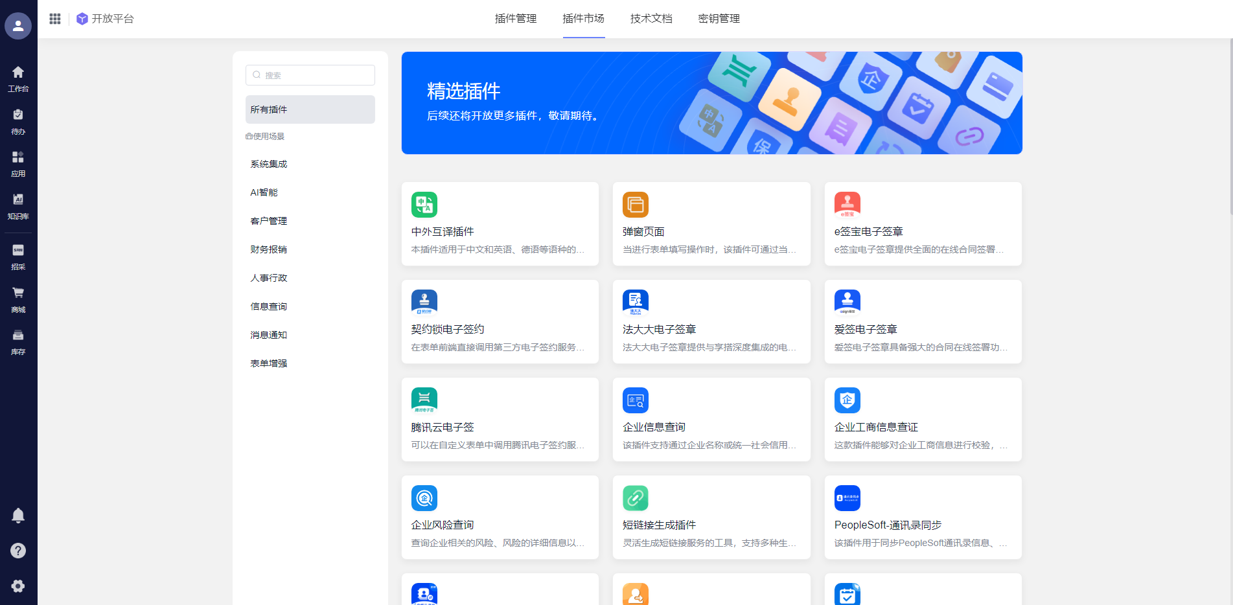Filter plugins by 财务报销 category
Viewport: 1233px width, 605px height.
coord(269,249)
